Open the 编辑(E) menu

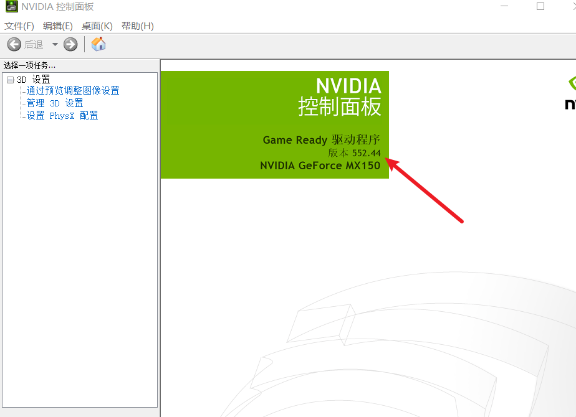tap(58, 26)
